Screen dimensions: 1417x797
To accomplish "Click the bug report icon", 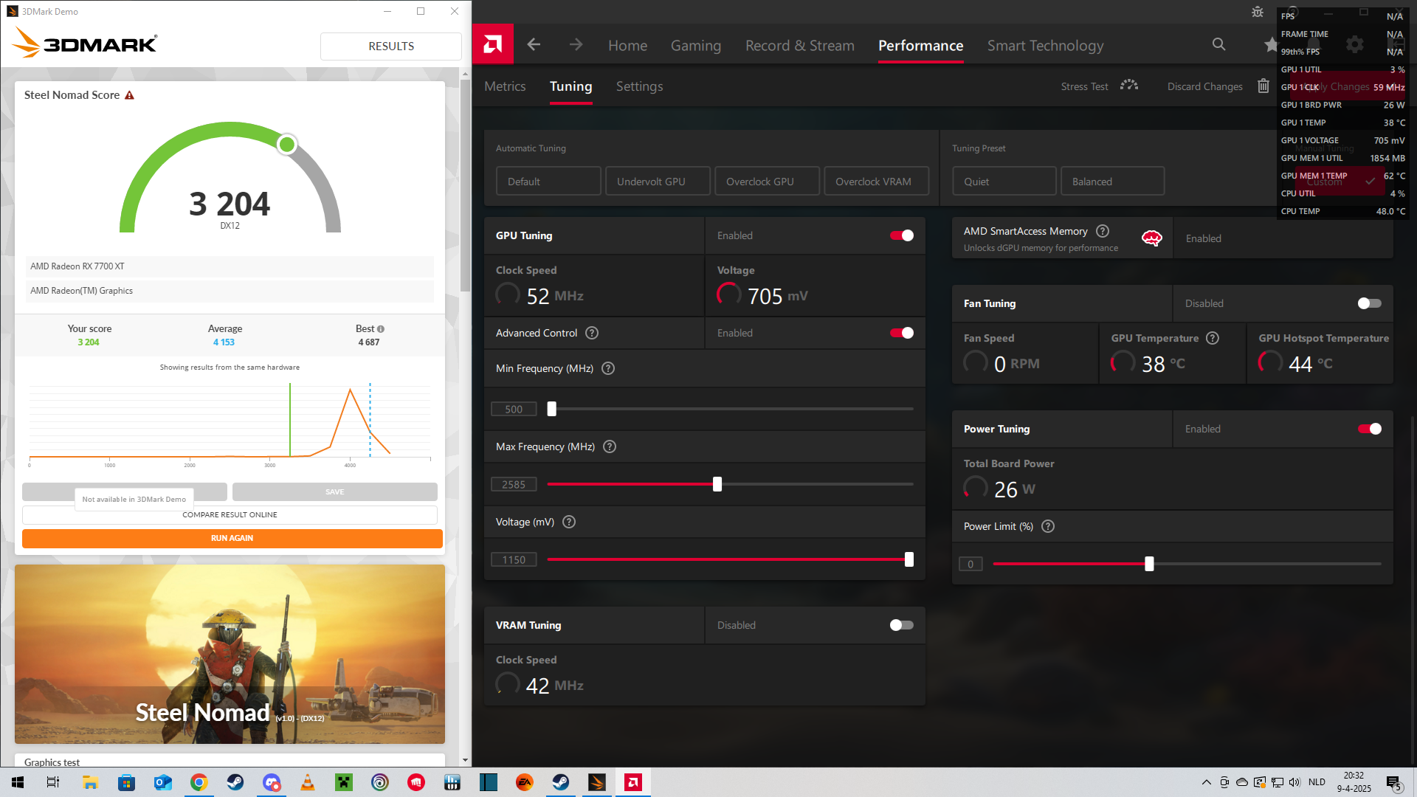I will [x=1258, y=12].
